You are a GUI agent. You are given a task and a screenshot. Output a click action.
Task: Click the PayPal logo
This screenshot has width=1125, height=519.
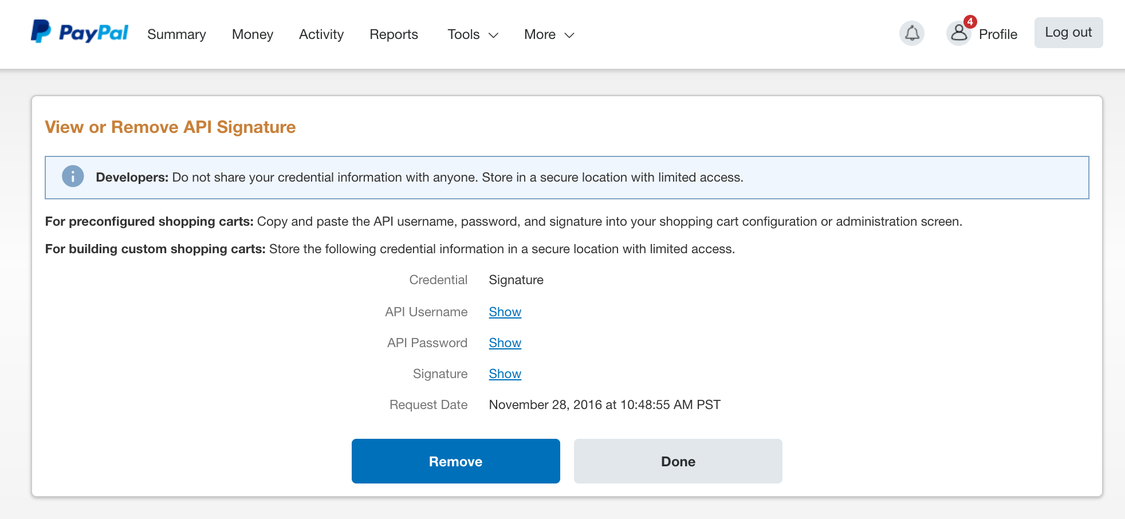[80, 32]
